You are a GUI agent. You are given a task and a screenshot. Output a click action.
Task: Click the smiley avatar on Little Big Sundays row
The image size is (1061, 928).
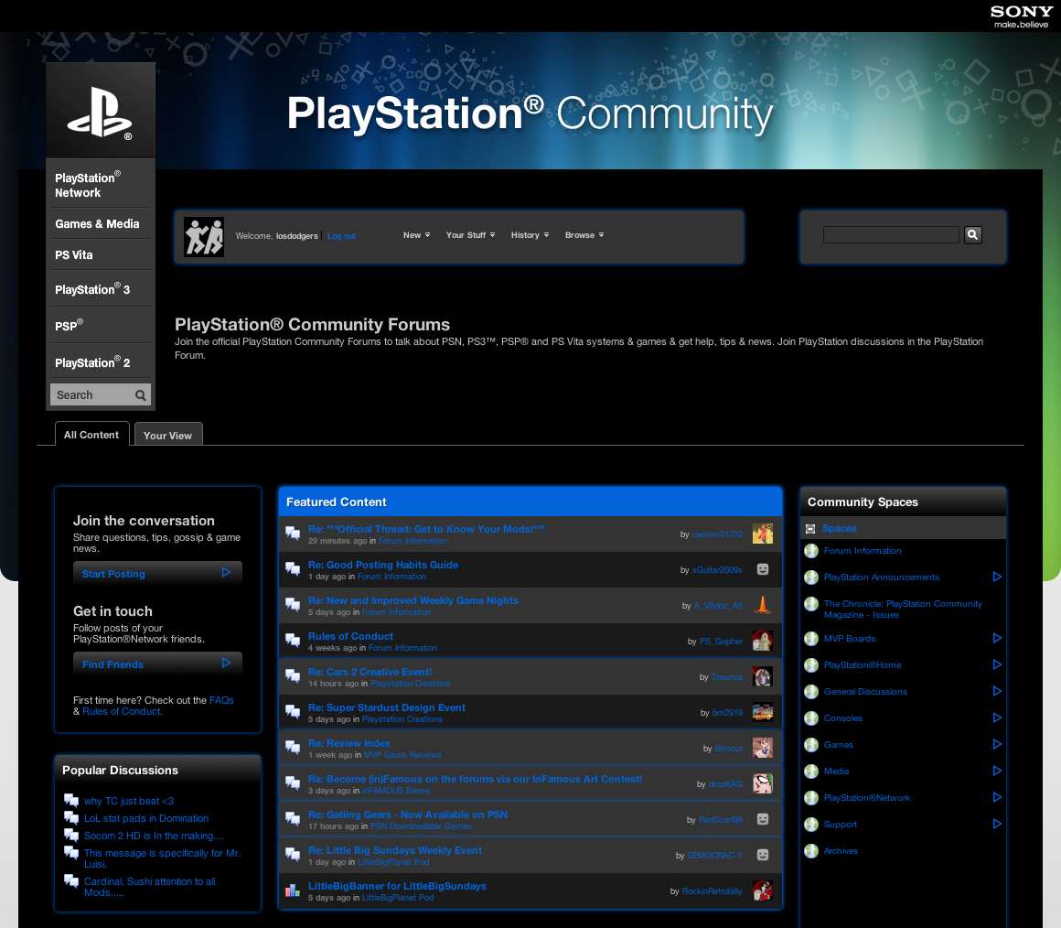[x=763, y=854]
